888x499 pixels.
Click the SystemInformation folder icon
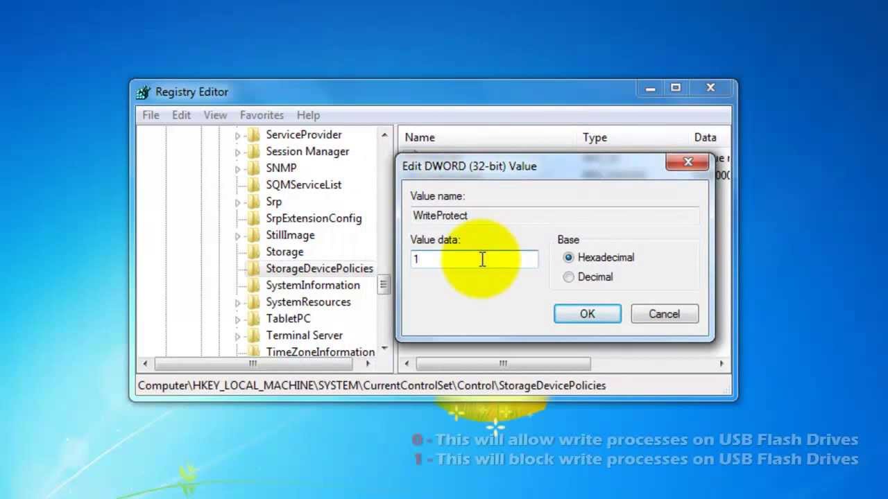pos(254,285)
